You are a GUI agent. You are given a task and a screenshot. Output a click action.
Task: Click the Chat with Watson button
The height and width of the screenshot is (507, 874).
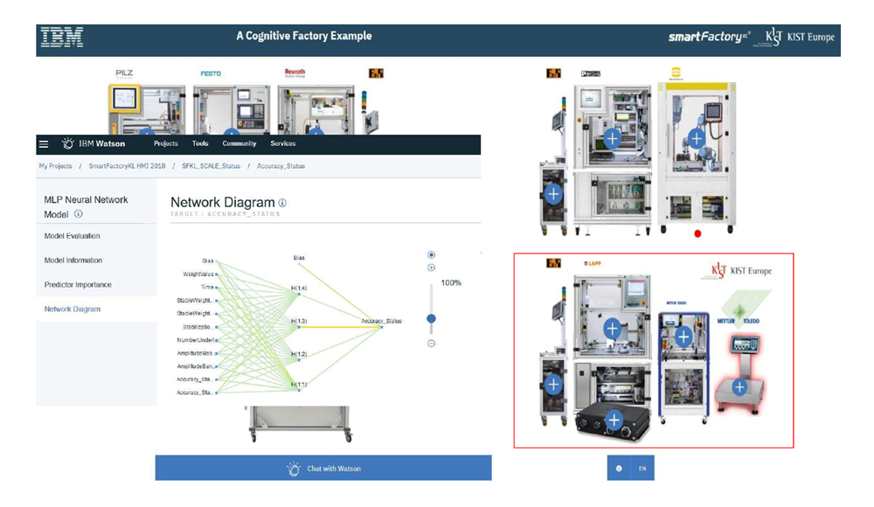pos(323,469)
